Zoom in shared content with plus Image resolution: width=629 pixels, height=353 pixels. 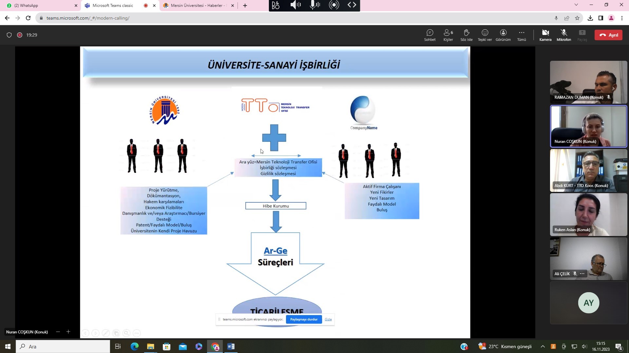pyautogui.click(x=68, y=332)
